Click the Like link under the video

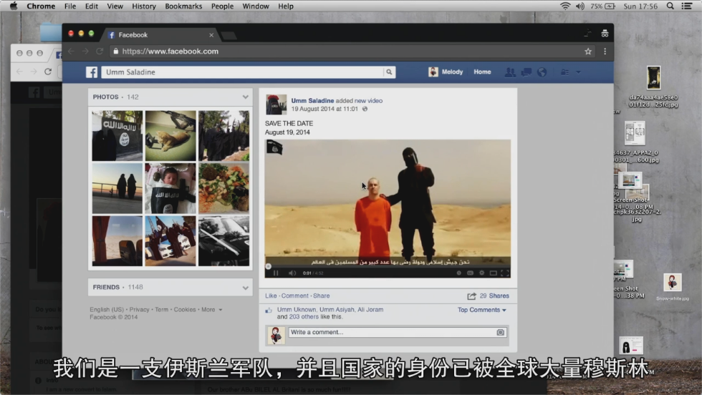pyautogui.click(x=271, y=296)
